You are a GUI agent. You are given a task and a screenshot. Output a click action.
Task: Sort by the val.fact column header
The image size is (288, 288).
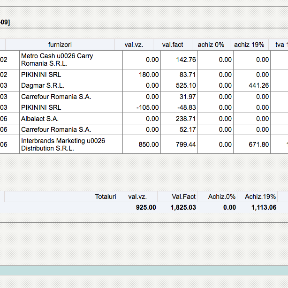[173, 45]
